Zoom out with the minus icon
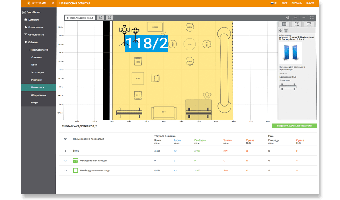Viewport: 340px width, 200px height. pyautogui.click(x=304, y=18)
